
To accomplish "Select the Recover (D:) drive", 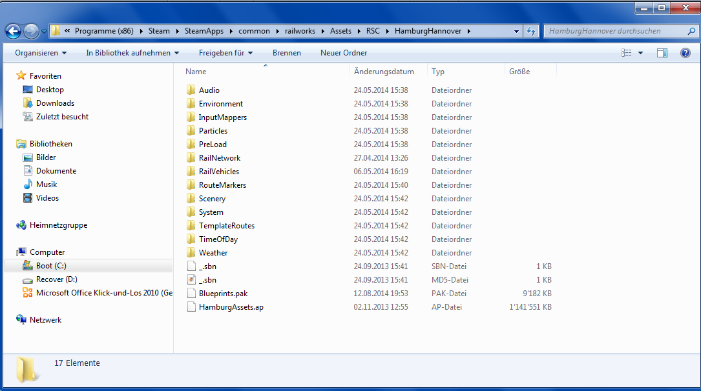I will tap(56, 279).
